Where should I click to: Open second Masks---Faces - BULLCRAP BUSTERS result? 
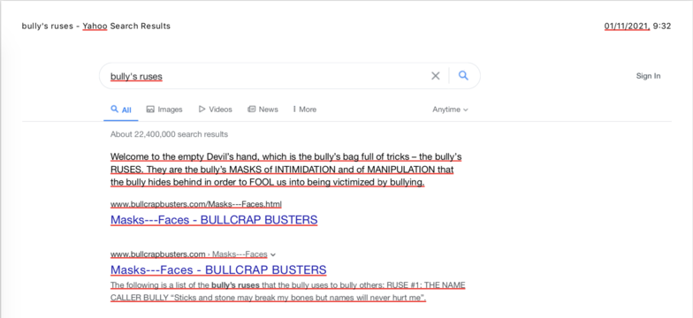click(218, 269)
